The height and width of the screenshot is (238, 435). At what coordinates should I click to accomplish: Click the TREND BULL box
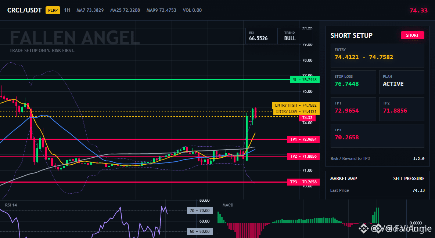[296, 36]
